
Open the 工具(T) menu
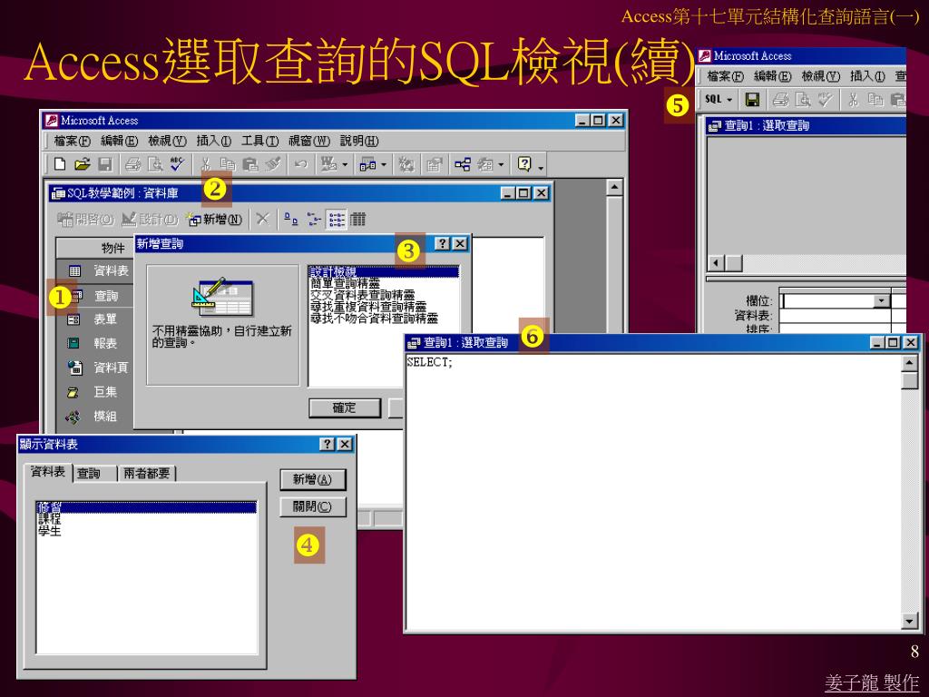coord(259,141)
